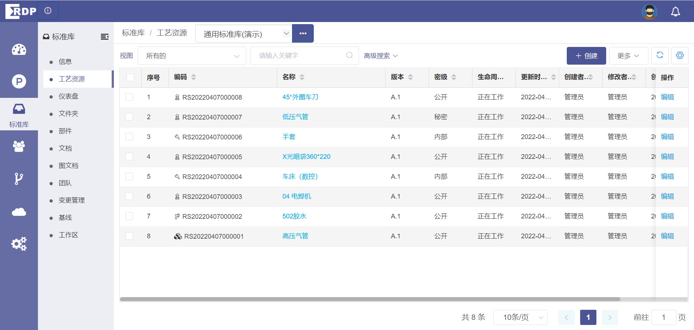Open the notifications bell
This screenshot has height=330, width=694.
pos(676,12)
